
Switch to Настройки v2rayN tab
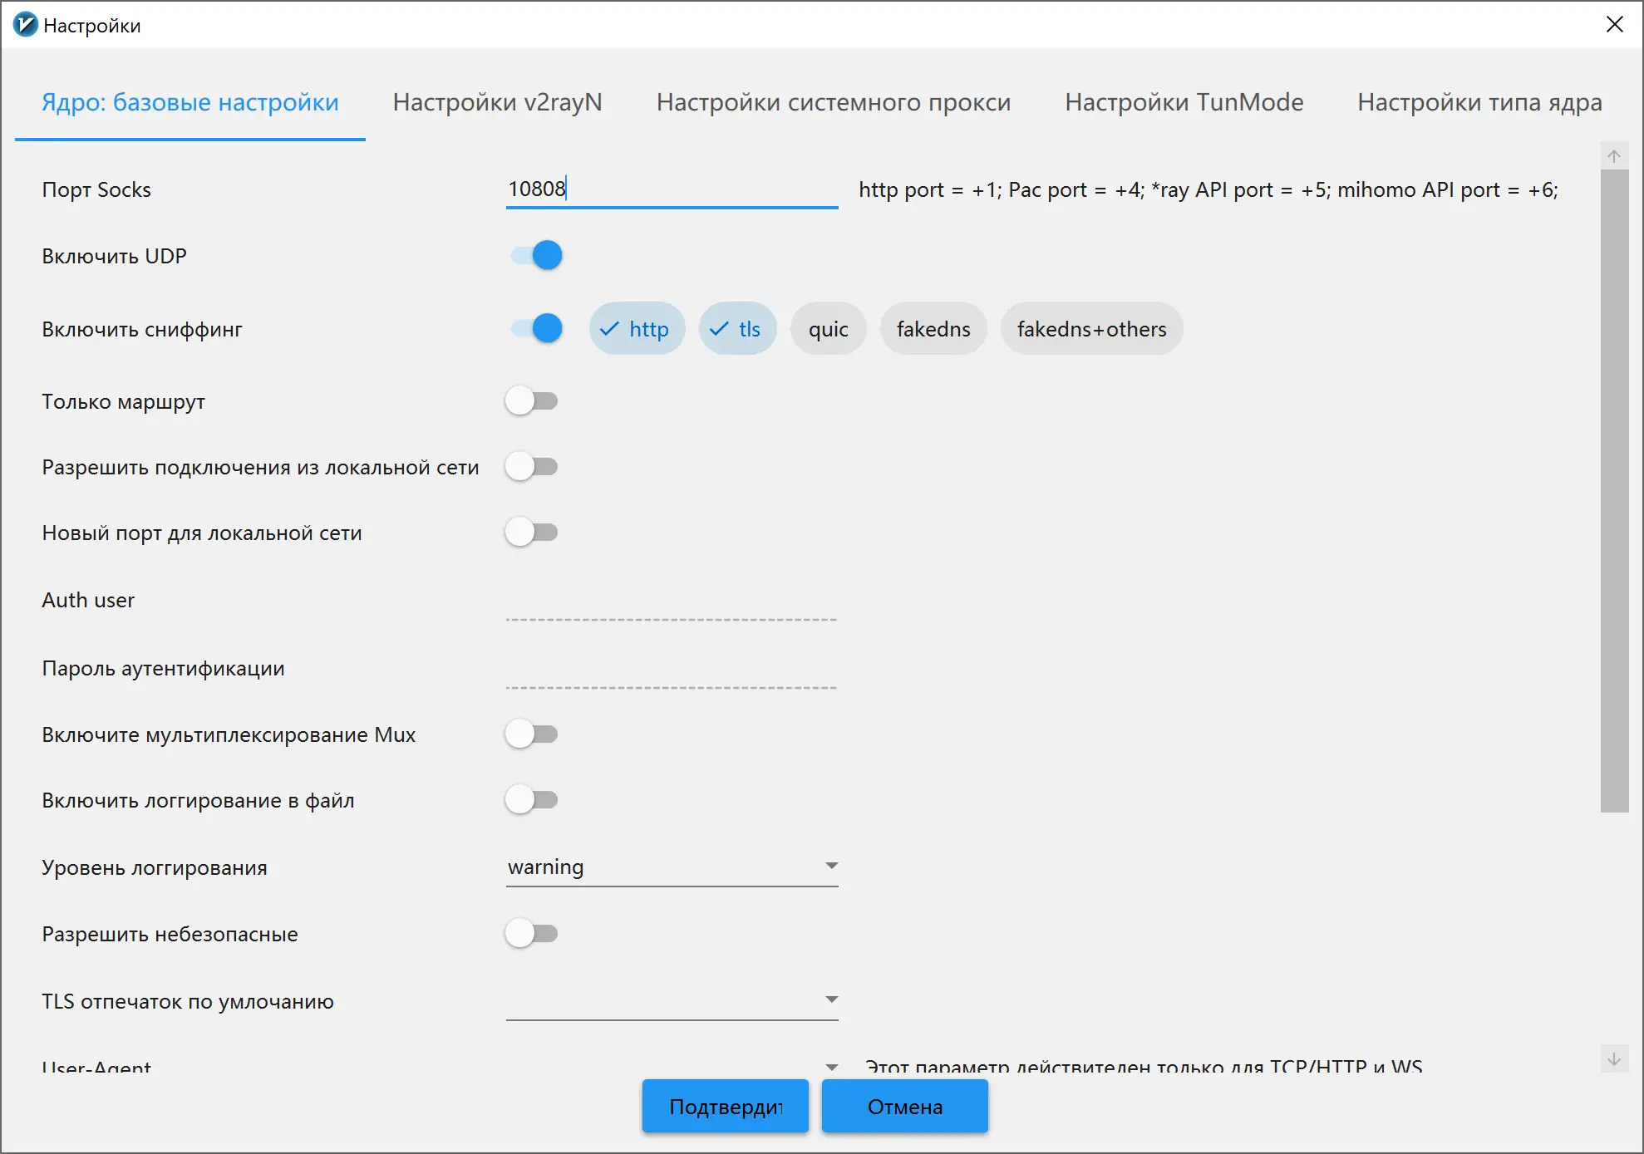497,102
